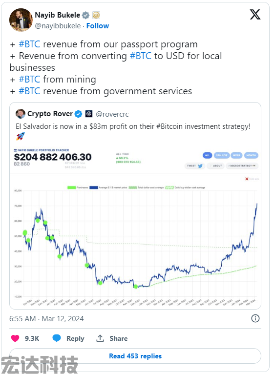
Task: Toggle the Purchases legend green swatch
Action: pyautogui.click(x=72, y=187)
